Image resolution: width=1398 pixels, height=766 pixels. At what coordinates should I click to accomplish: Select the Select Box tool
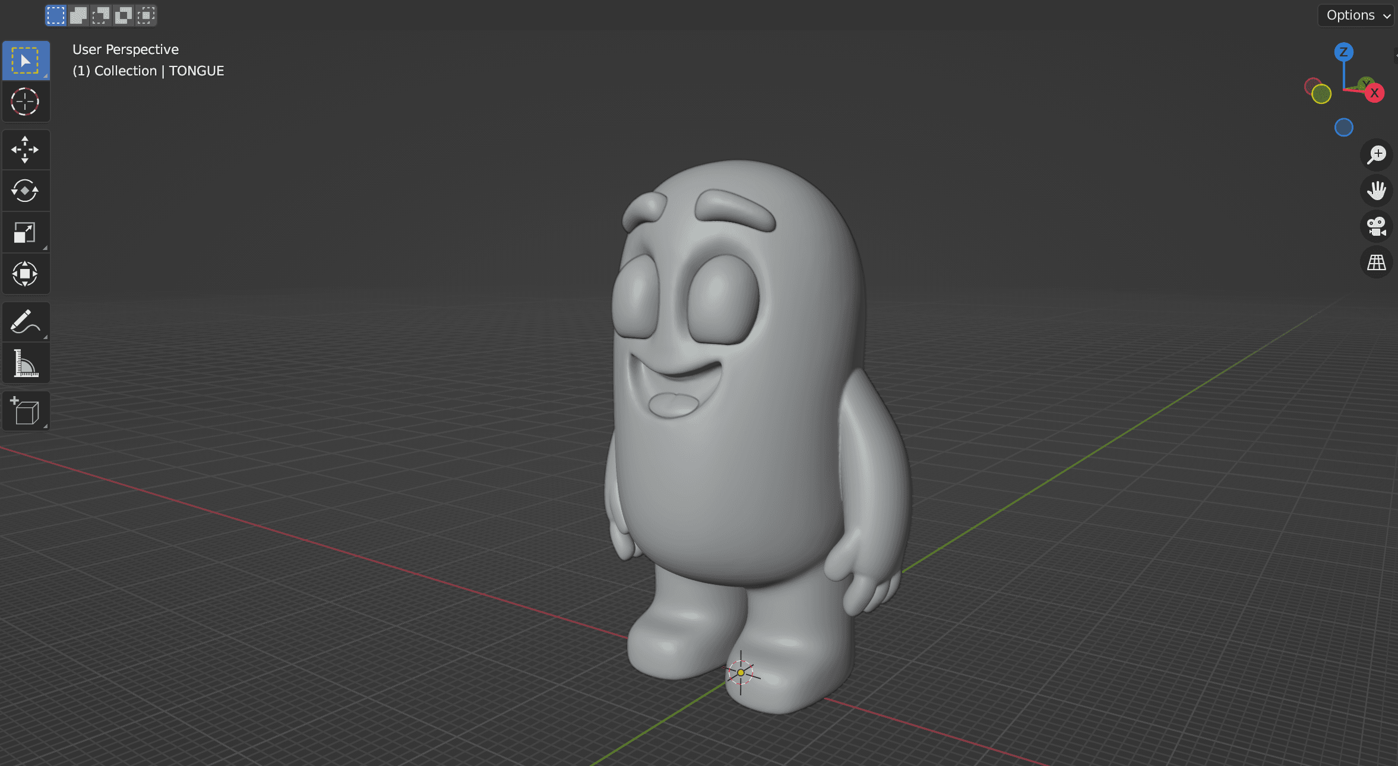pyautogui.click(x=25, y=61)
